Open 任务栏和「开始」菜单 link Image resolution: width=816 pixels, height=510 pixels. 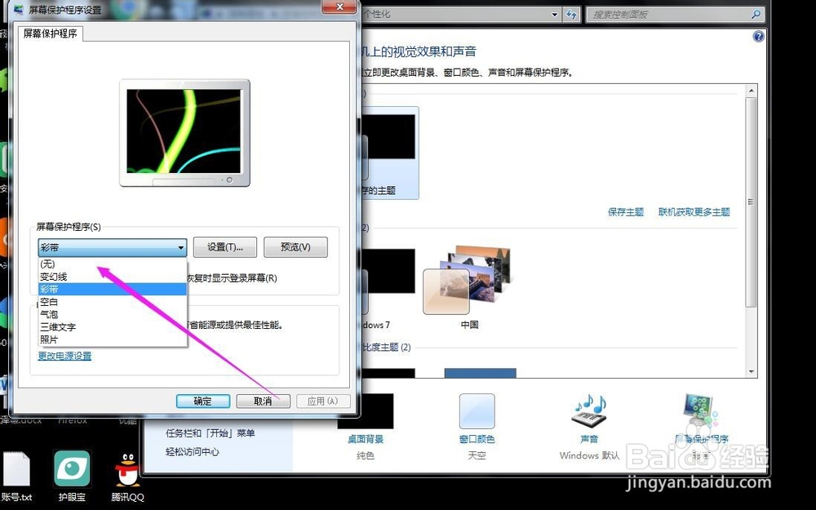[211, 433]
